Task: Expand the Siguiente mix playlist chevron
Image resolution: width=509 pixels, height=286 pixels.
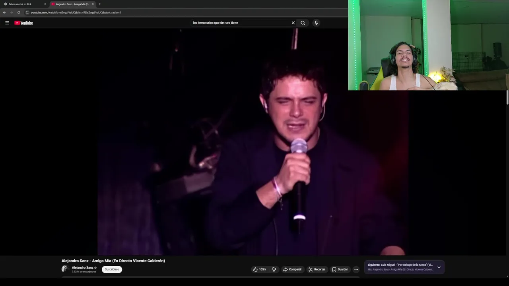Action: point(439,267)
